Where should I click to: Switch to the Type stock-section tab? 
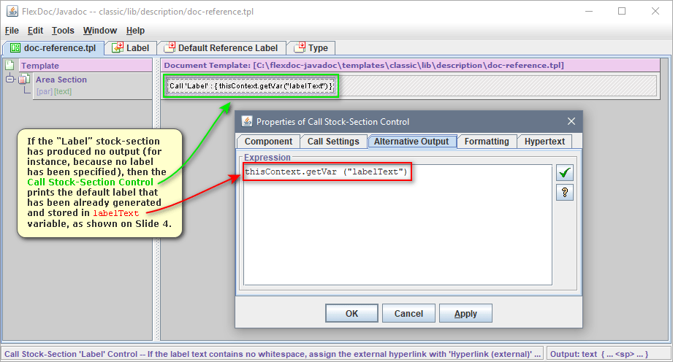311,48
